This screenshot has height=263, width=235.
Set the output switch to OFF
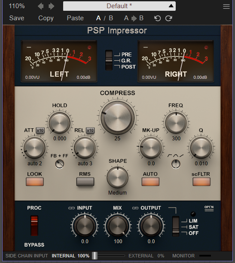pyautogui.click(x=193, y=233)
